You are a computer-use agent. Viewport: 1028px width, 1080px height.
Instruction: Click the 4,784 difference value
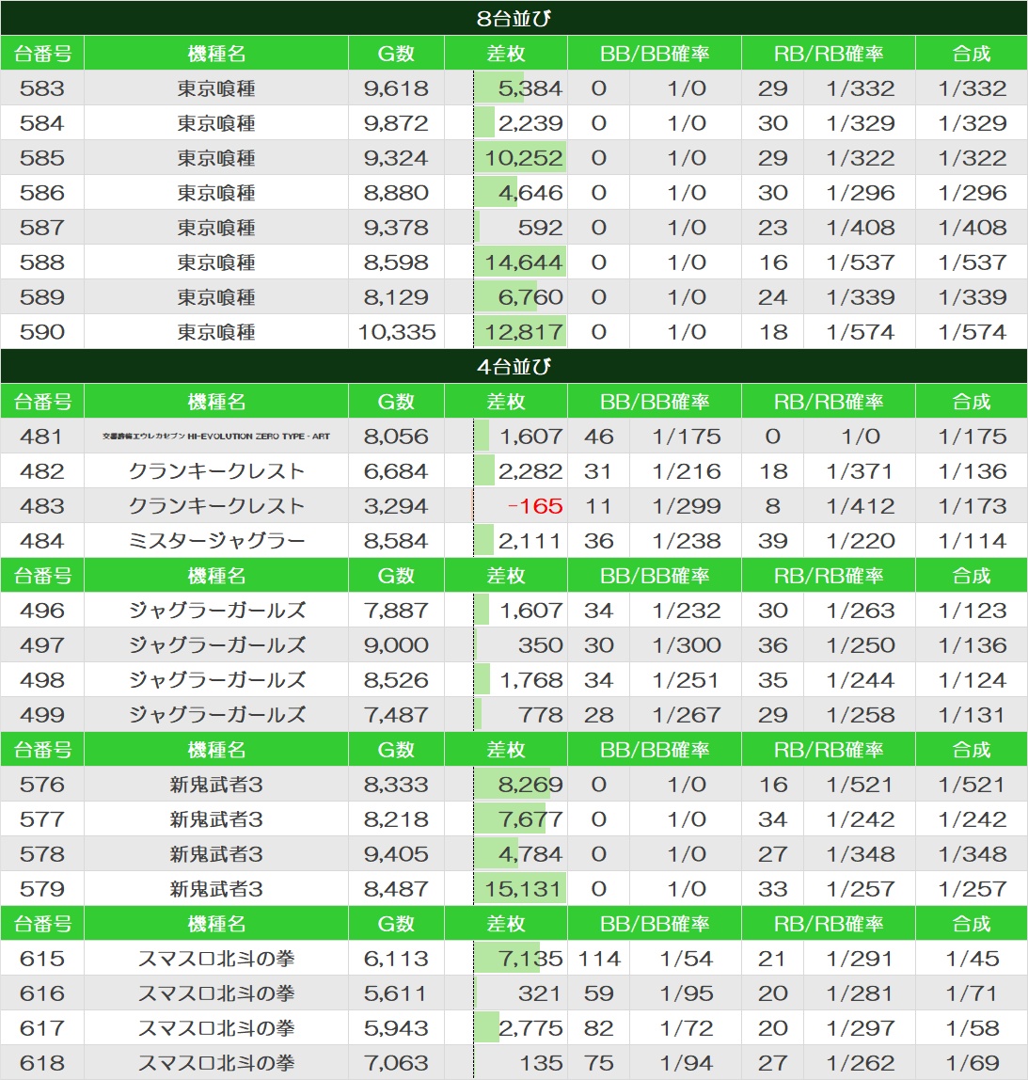(530, 854)
